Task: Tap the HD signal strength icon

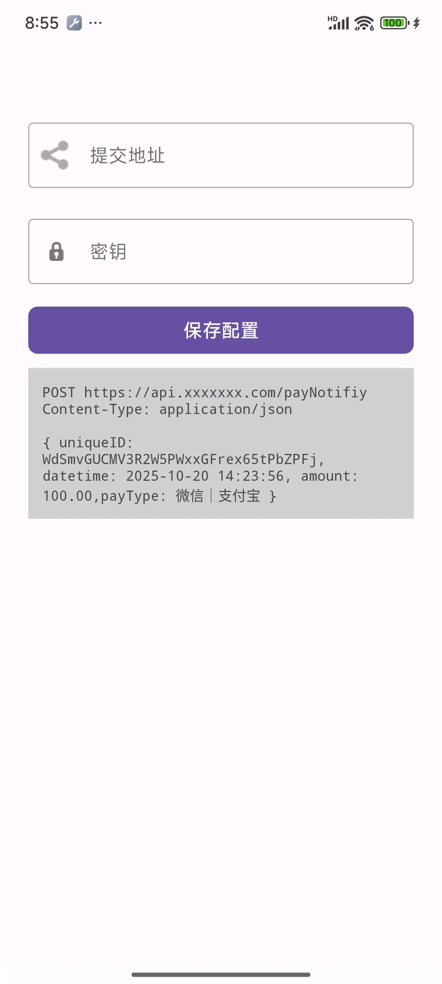Action: [x=338, y=23]
